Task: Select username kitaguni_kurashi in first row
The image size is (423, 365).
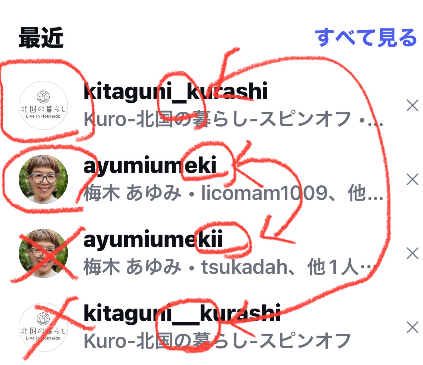Action: pyautogui.click(x=175, y=92)
